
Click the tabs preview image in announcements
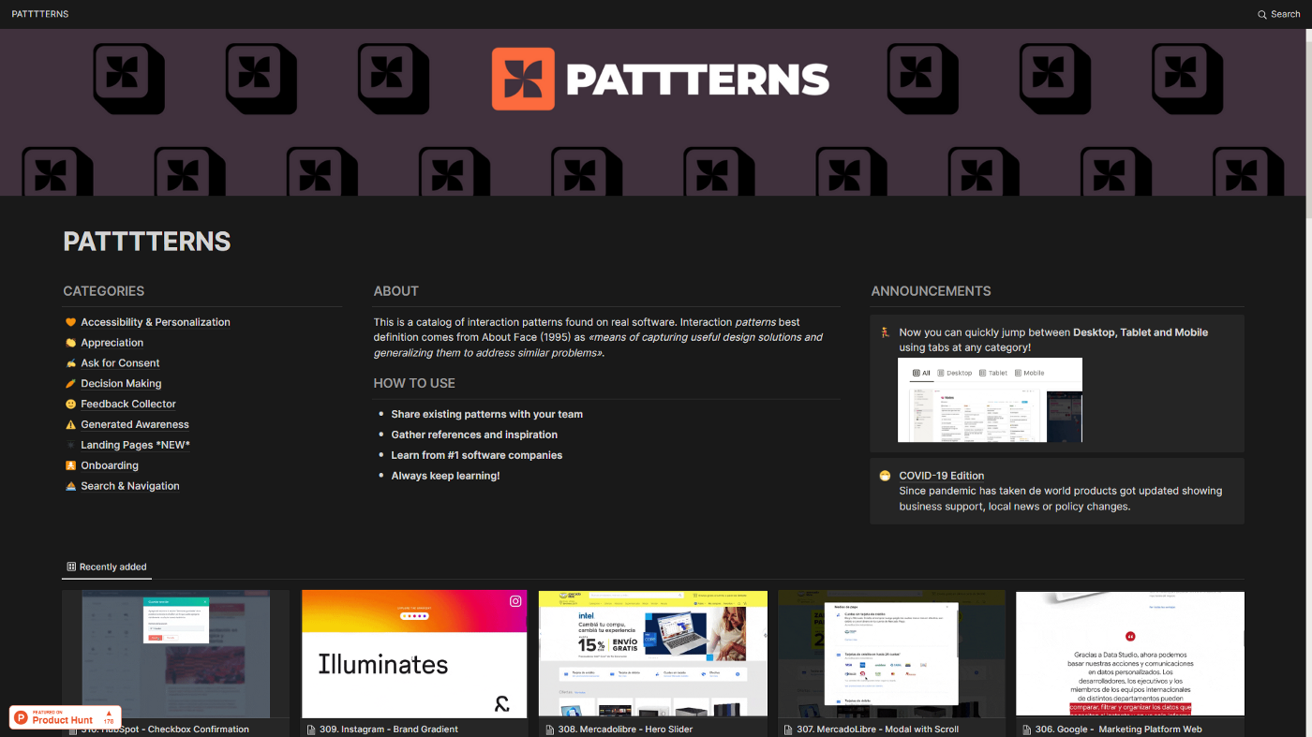pos(990,400)
